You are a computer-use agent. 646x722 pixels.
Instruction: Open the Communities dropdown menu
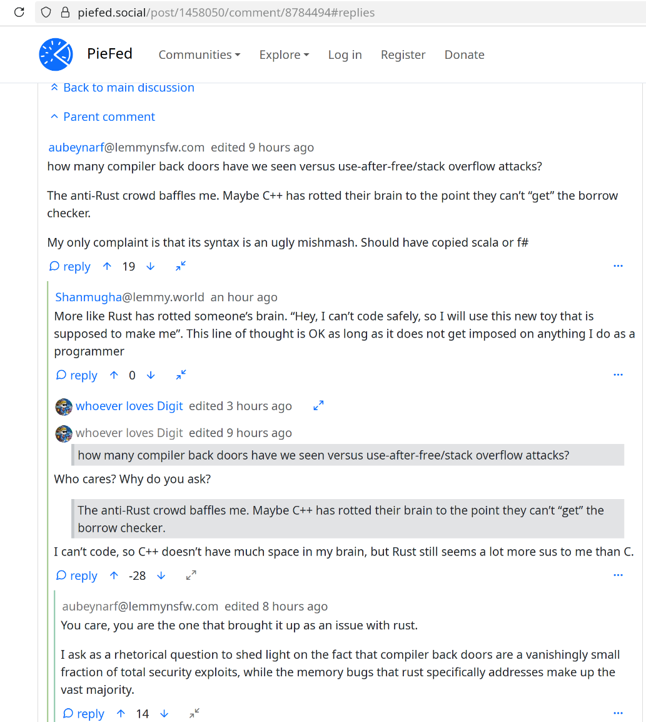(x=199, y=54)
